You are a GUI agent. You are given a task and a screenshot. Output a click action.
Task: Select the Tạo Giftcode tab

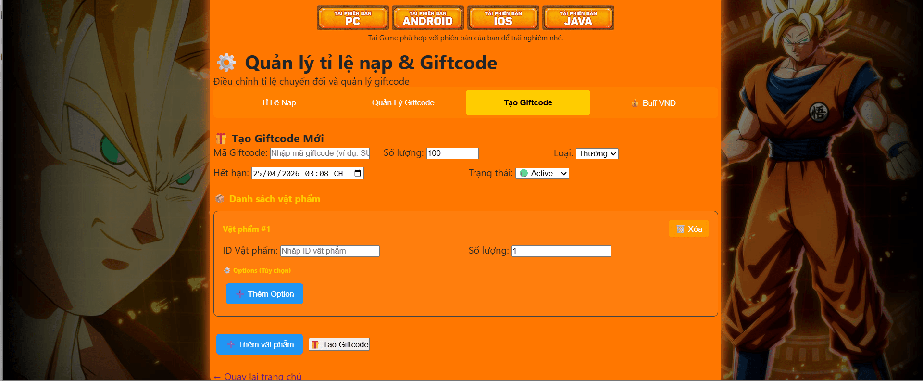point(528,102)
